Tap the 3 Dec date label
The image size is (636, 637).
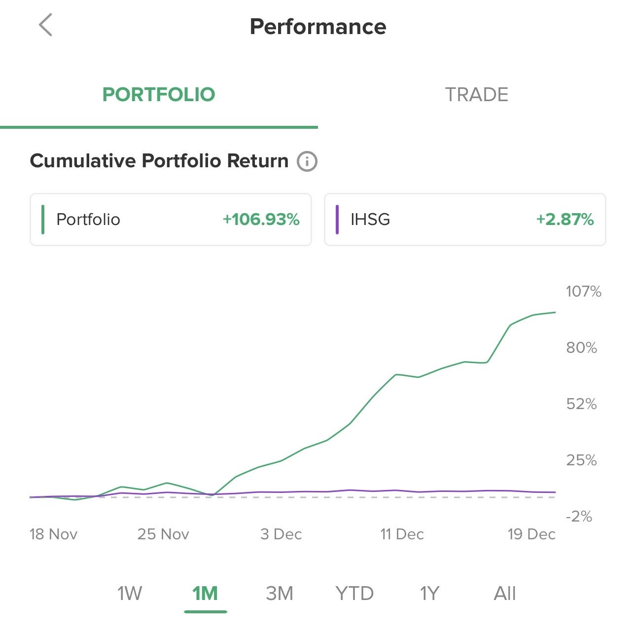281,534
